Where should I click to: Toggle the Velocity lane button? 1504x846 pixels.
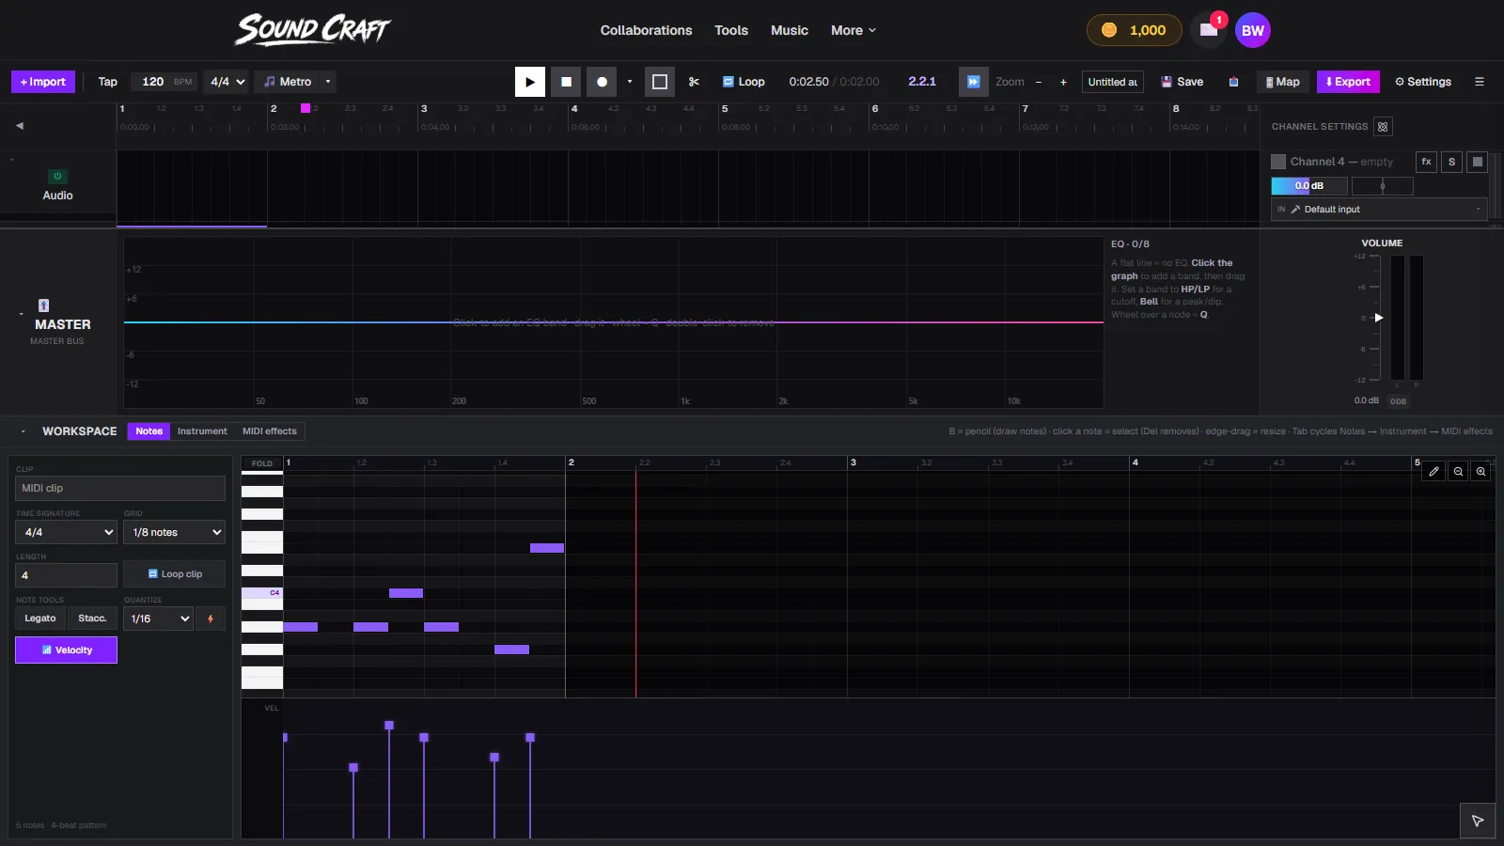point(66,650)
